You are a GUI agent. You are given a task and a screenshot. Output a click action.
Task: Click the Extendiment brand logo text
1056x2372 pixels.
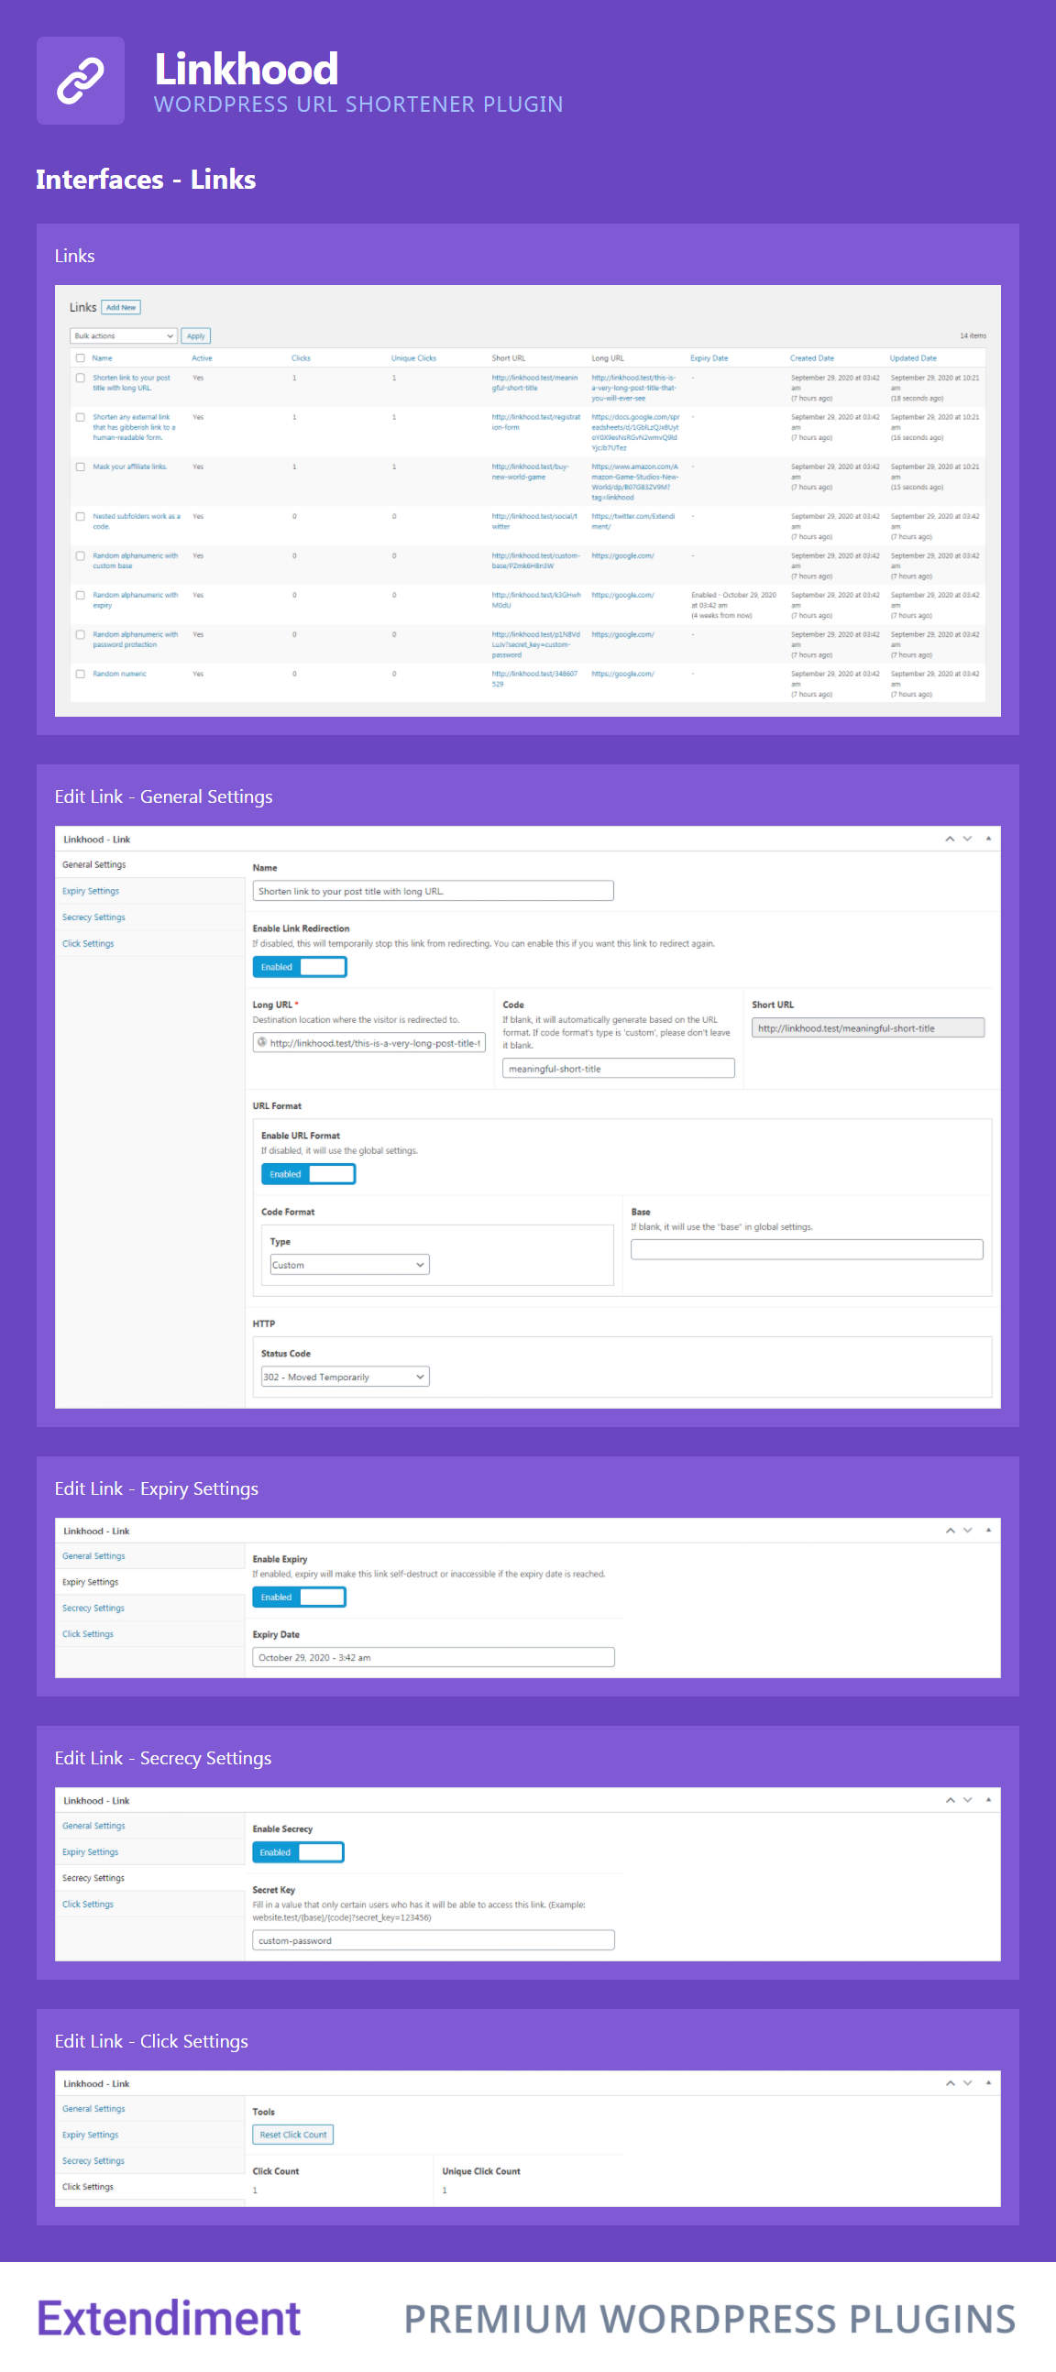pyautogui.click(x=170, y=2317)
